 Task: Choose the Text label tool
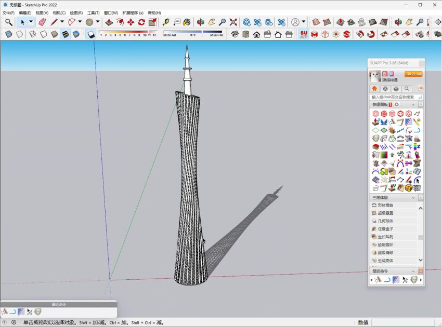pos(177,22)
